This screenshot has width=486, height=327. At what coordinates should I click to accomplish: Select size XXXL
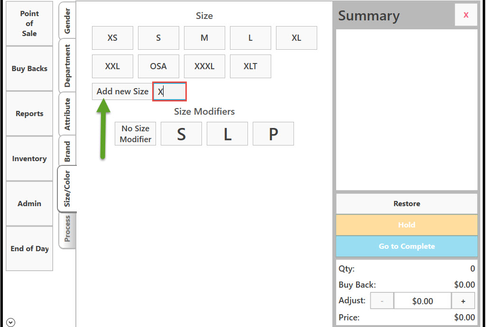coord(204,66)
